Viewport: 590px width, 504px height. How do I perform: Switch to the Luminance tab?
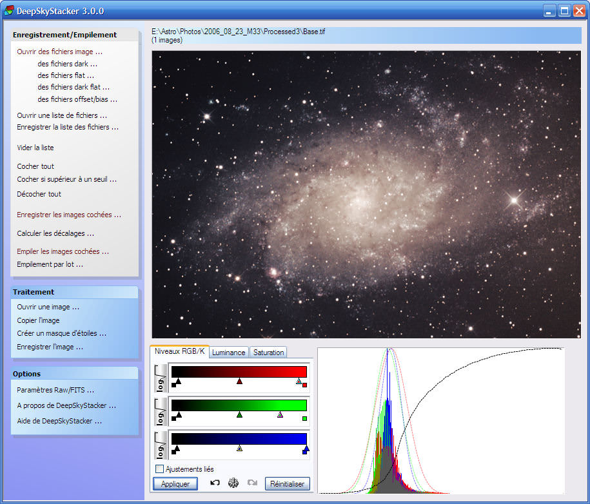tap(229, 353)
